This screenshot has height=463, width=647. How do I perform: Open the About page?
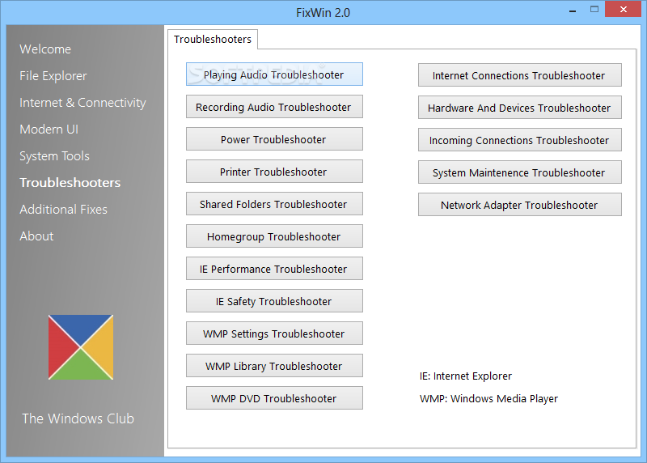tap(36, 236)
